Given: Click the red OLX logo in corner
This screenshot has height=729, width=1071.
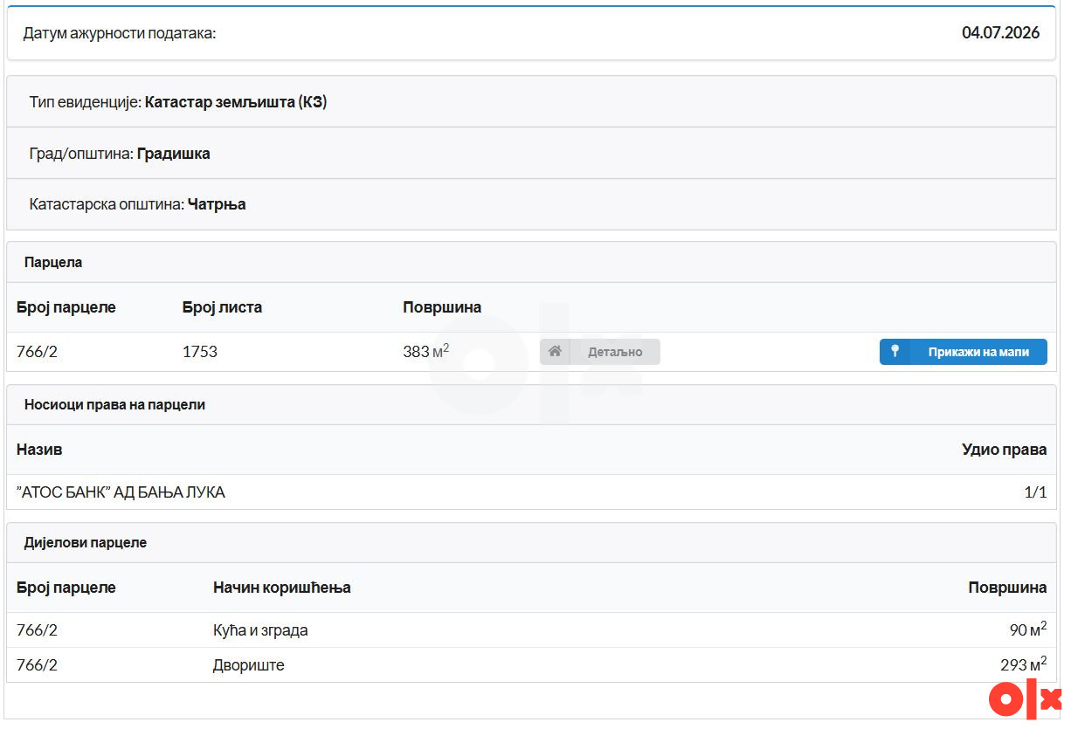Looking at the screenshot, I should point(1025,699).
